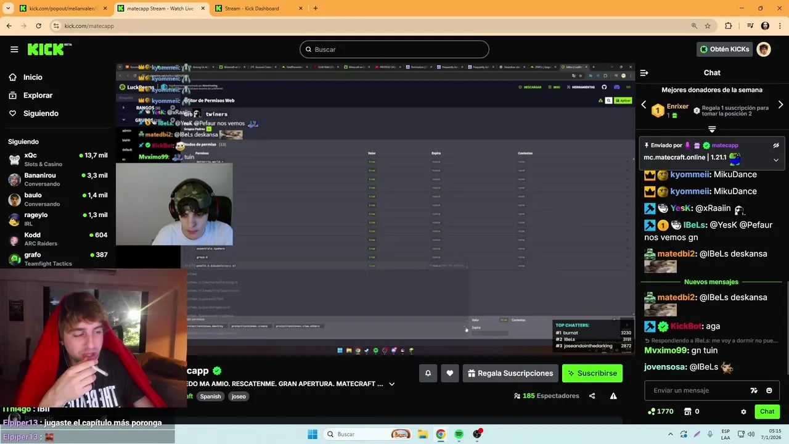Screen dimensions: 789x444
Task: Go back in Chrome
Action: point(9,26)
